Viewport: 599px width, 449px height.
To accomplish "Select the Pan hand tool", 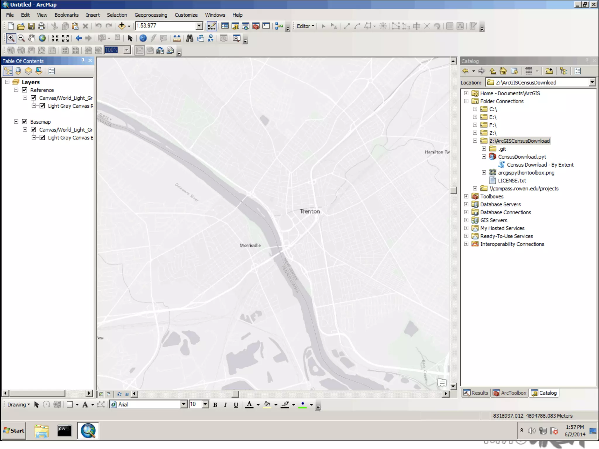I will tap(32, 38).
